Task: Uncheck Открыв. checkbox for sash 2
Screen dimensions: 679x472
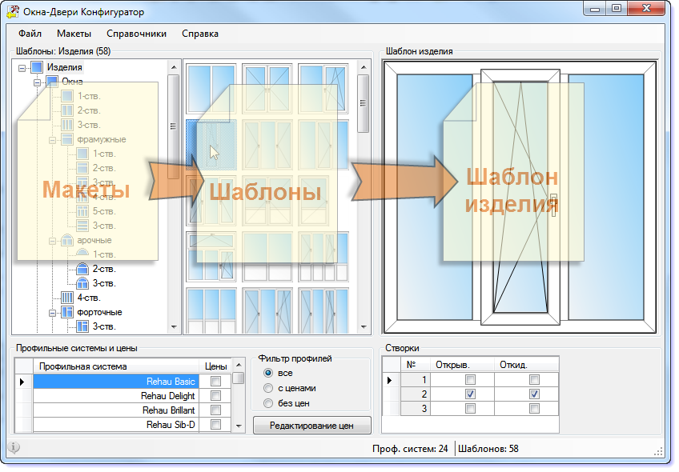Action: 470,394
